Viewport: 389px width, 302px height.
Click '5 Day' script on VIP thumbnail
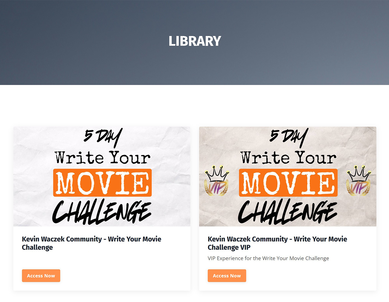pos(289,138)
